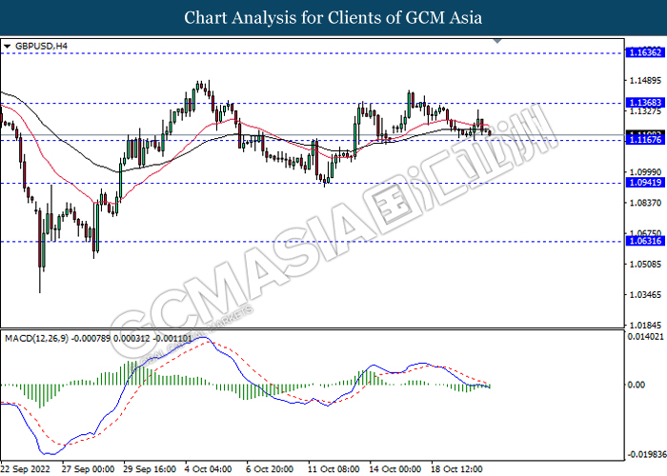667x476 pixels.
Task: Click the 0.014021 MACD scale value
Action: pyautogui.click(x=646, y=337)
